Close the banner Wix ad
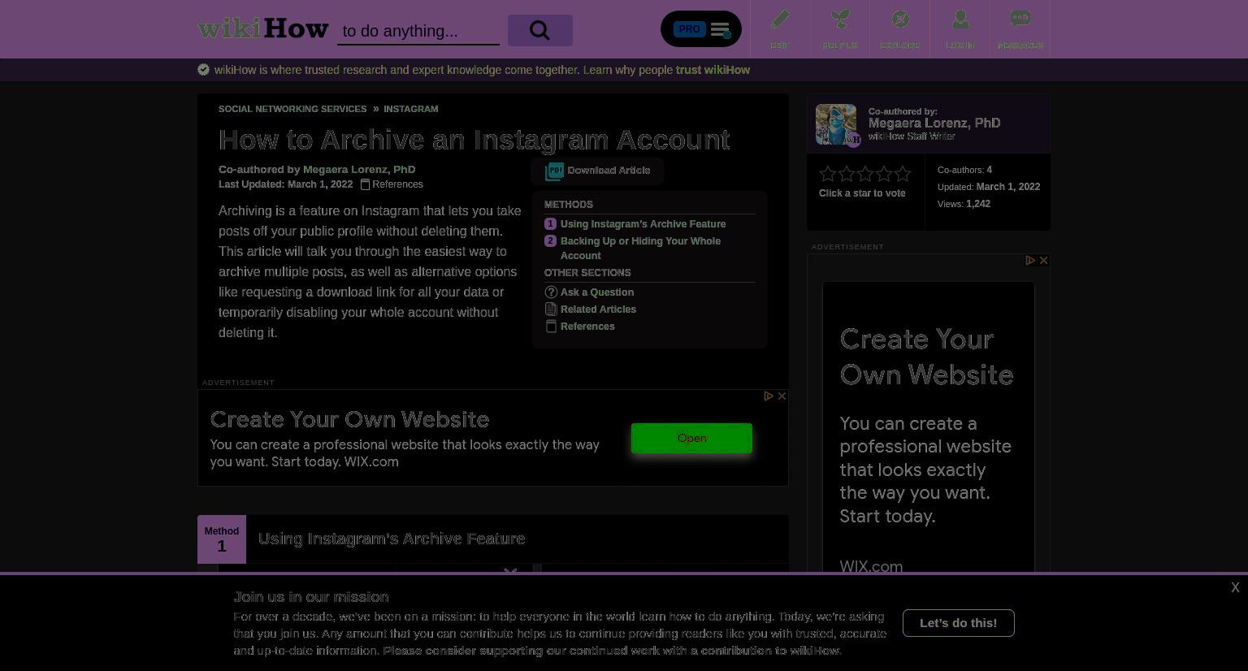 [x=782, y=396]
